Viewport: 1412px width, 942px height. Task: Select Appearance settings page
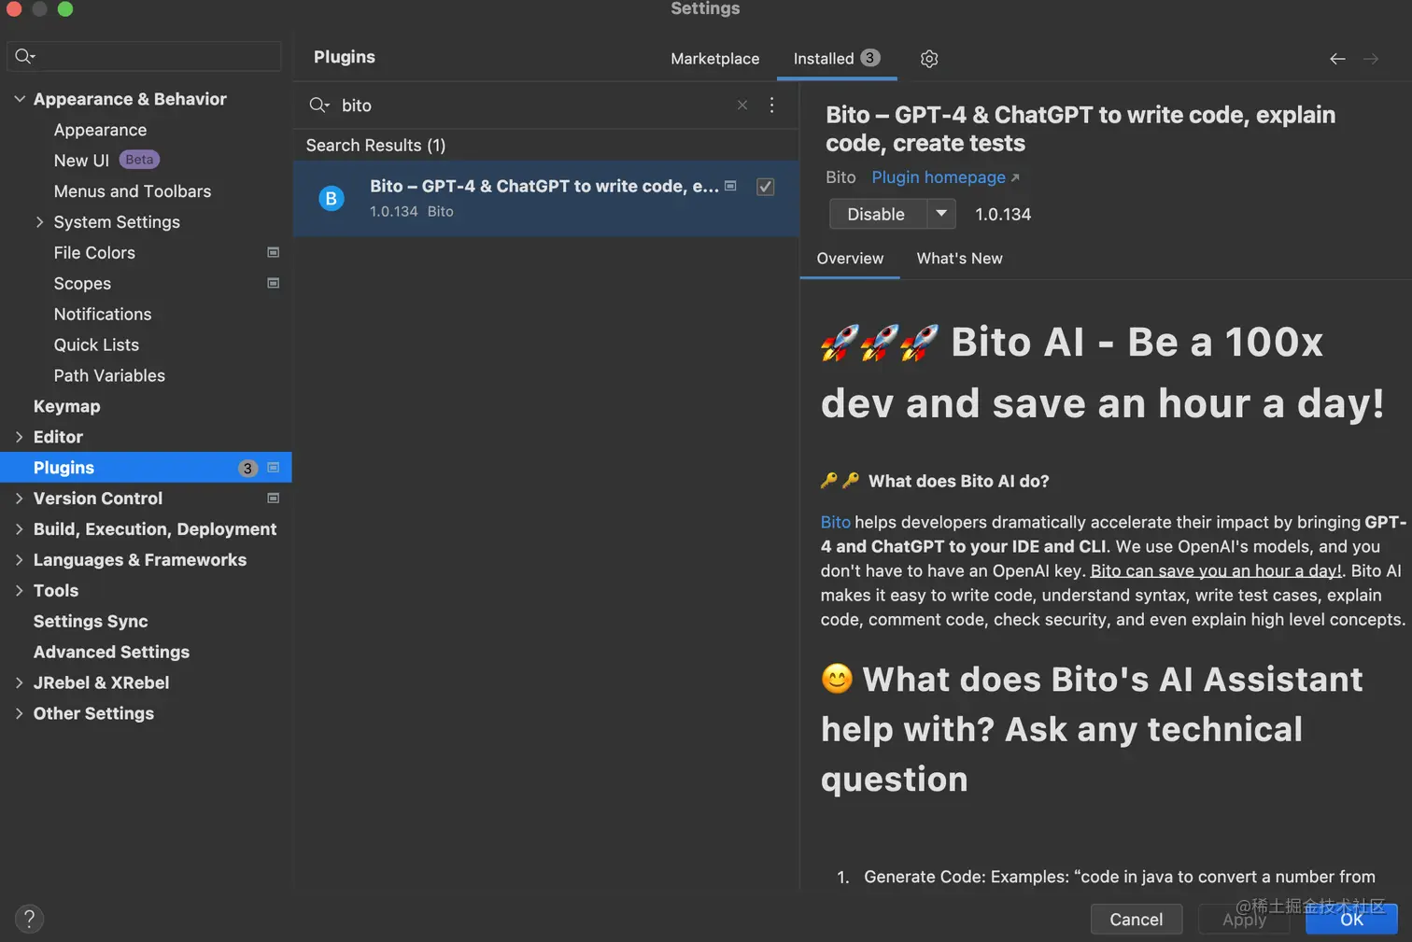coord(100,130)
